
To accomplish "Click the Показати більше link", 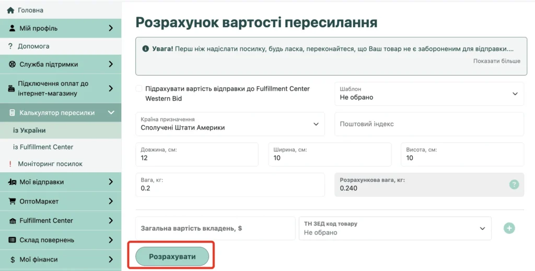I will (x=496, y=61).
